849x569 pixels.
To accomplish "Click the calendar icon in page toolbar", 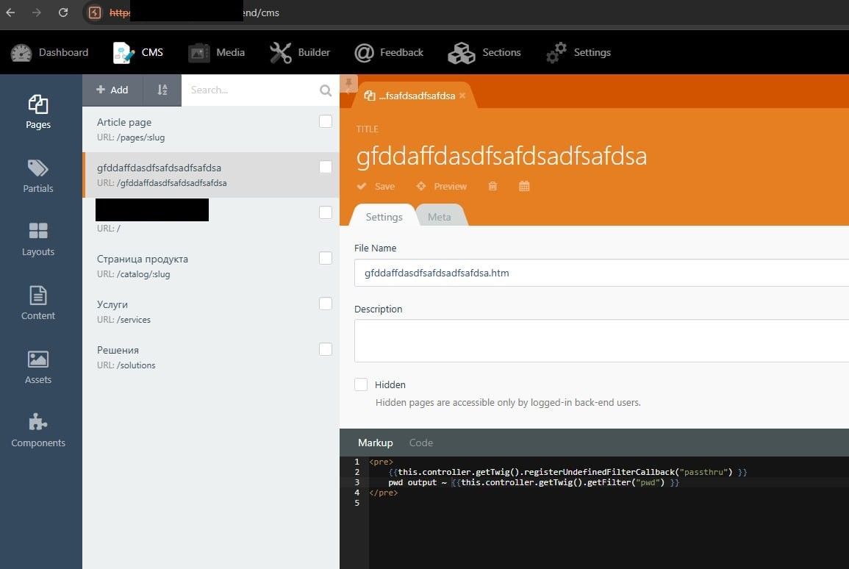I will [523, 186].
